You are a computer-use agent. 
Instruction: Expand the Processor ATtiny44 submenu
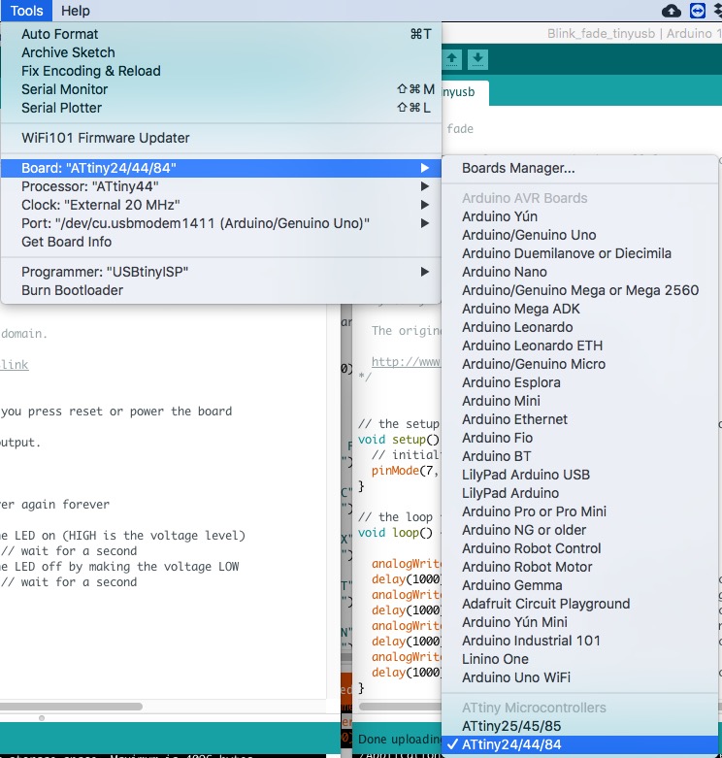click(x=221, y=186)
